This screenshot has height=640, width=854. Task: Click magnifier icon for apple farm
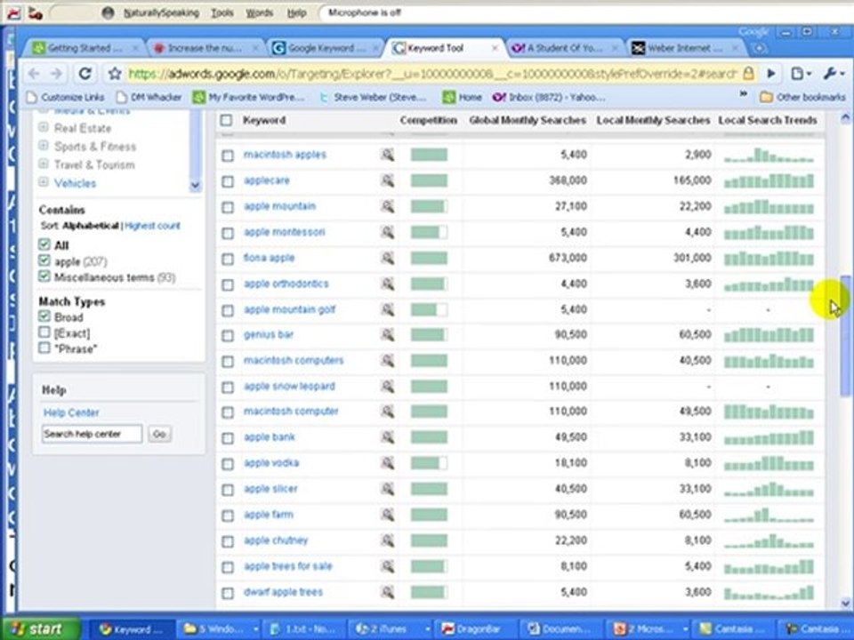tap(387, 515)
